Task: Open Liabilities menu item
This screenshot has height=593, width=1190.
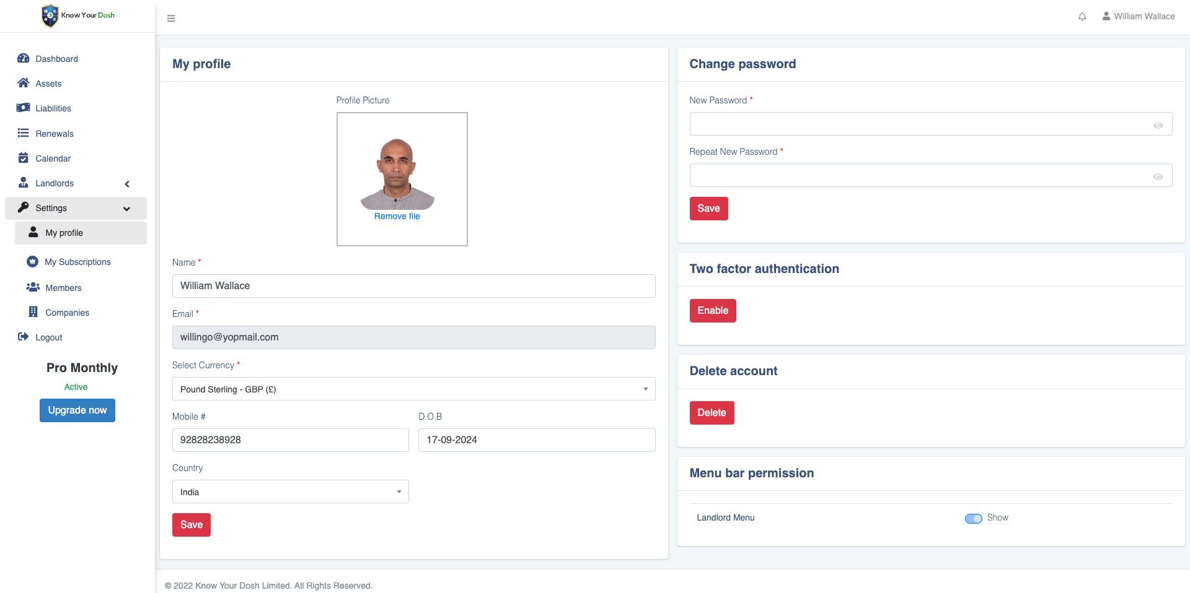Action: point(53,108)
